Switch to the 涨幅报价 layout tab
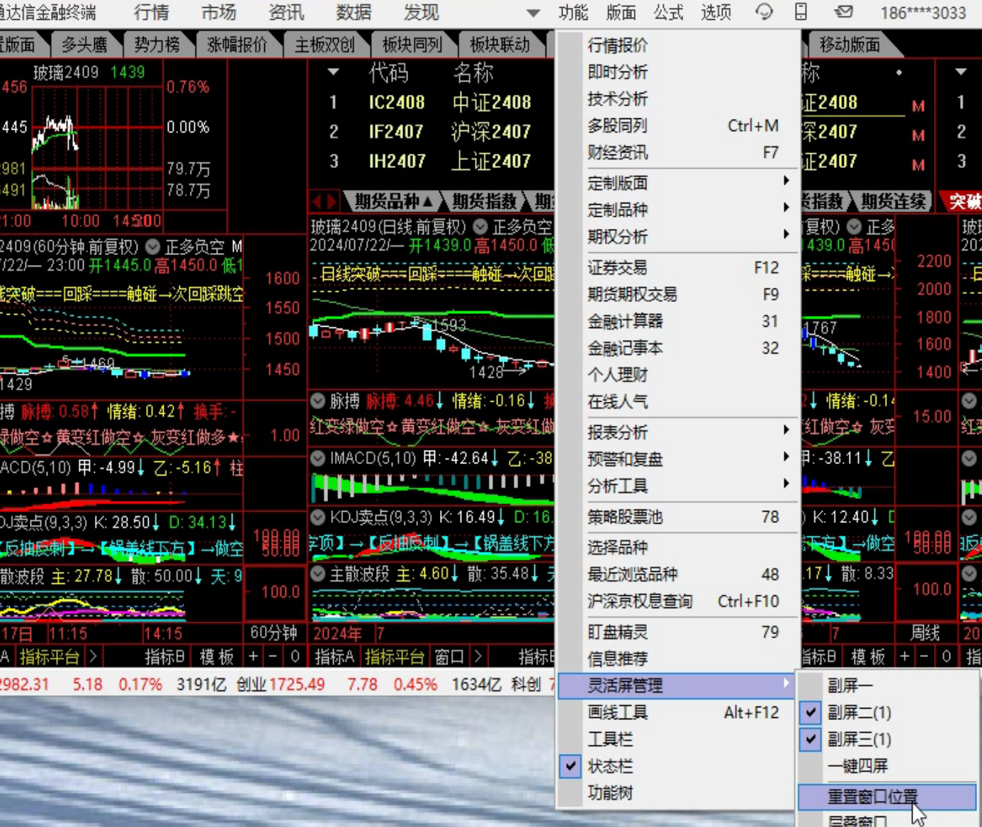Screen dimensions: 982x827 coord(237,45)
